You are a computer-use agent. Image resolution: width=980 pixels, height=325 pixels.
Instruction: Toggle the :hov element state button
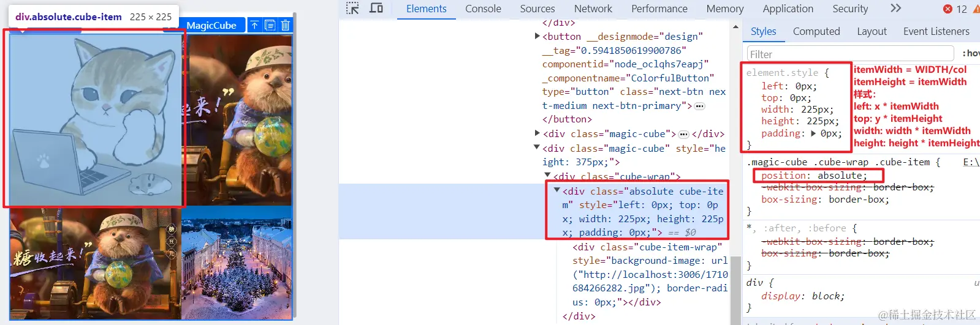click(x=970, y=54)
